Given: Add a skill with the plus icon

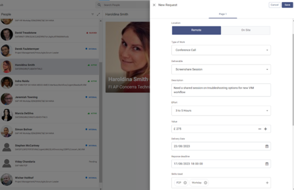Looking at the screenshot, I should coord(267,182).
